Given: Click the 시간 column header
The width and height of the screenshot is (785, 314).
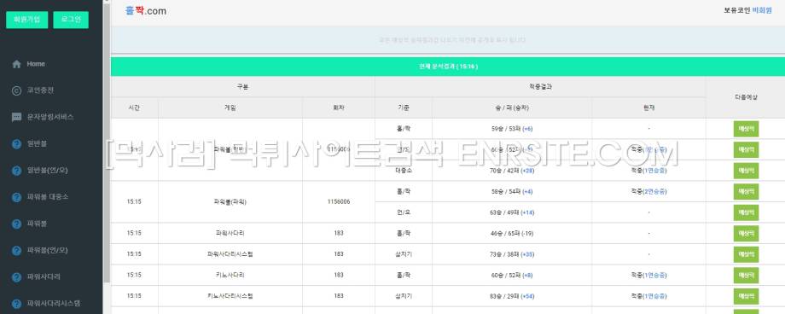Looking at the screenshot, I should [x=134, y=108].
